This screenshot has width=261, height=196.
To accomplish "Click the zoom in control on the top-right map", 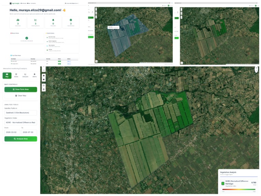I will pos(181,9).
